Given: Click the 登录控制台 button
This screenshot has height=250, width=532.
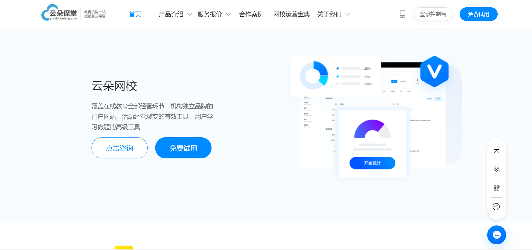Looking at the screenshot, I should (433, 14).
